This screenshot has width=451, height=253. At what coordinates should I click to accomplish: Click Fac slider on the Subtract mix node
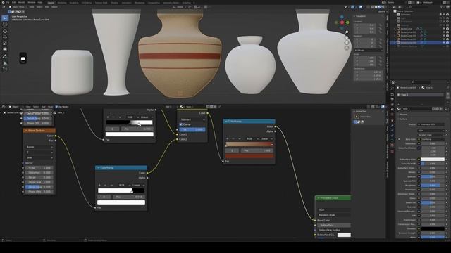coord(192,129)
